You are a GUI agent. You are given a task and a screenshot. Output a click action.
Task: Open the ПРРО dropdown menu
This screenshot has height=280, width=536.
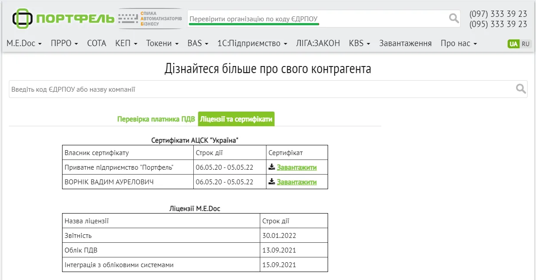coord(64,43)
